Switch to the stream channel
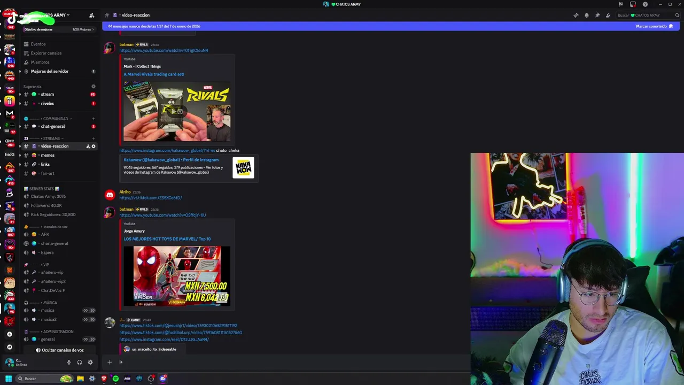Image resolution: width=684 pixels, height=385 pixels. (x=59, y=94)
